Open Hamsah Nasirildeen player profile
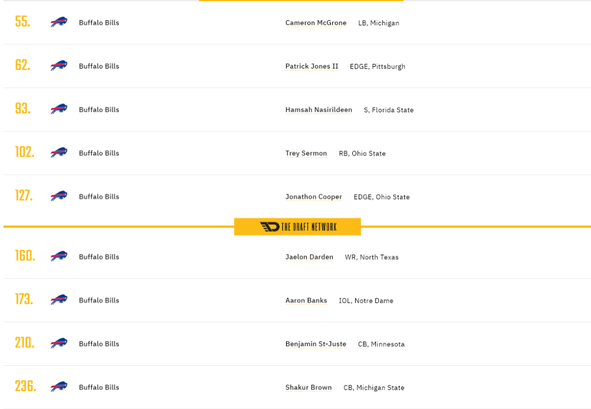591x409 pixels. pyautogui.click(x=319, y=110)
